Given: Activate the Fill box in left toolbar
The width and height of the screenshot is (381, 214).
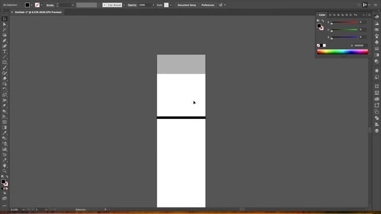Looking at the screenshot, I should pos(3,181).
